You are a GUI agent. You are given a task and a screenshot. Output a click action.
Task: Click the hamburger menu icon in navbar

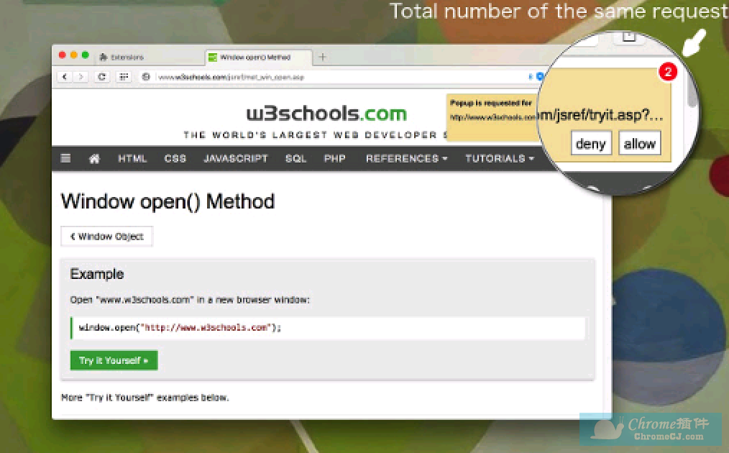point(65,159)
